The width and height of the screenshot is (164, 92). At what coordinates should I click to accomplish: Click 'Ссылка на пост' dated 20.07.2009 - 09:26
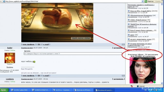click(27, 79)
